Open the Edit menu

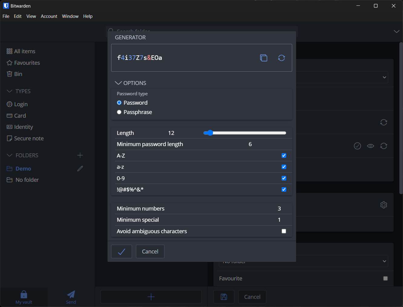coord(18,16)
